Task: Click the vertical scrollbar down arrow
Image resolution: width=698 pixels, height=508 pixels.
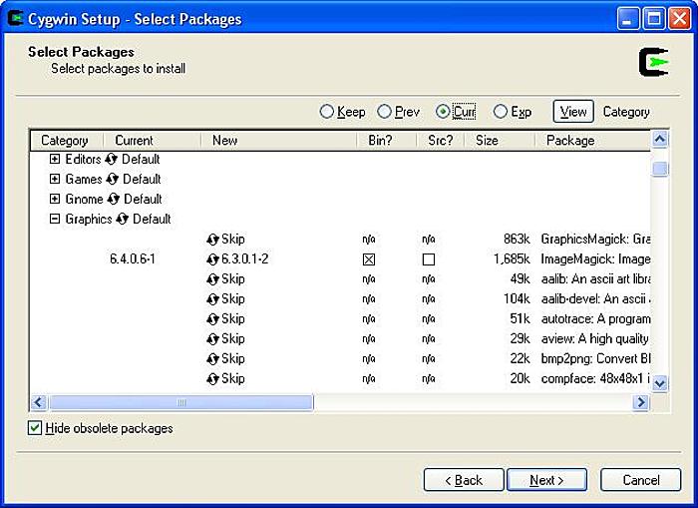Action: [x=660, y=383]
